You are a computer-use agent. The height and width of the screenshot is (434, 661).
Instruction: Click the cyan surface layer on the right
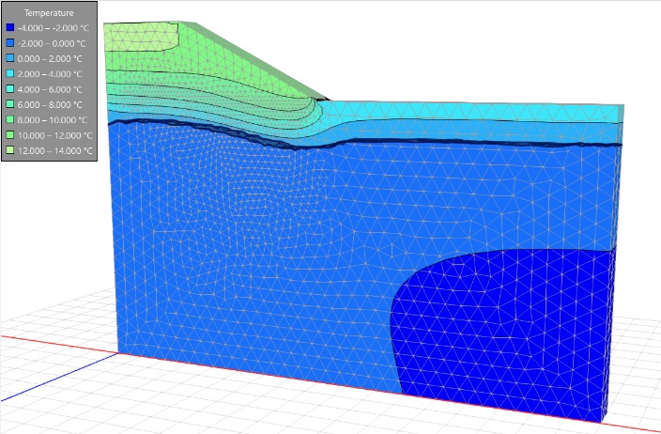472,112
